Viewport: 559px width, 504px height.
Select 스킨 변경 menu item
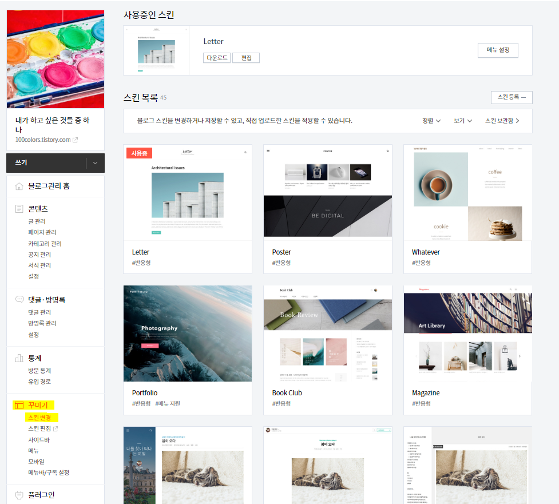coord(39,418)
